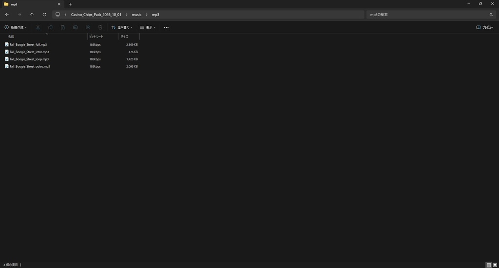Click the Fall_Boogie_Street_full.mp3 file icon
This screenshot has width=499, height=268.
tap(7, 44)
